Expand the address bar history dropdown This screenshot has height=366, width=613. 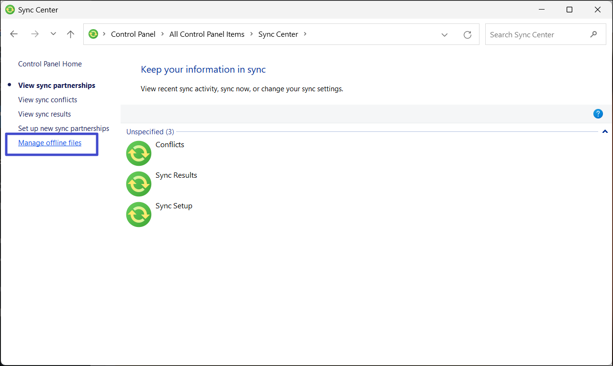445,34
